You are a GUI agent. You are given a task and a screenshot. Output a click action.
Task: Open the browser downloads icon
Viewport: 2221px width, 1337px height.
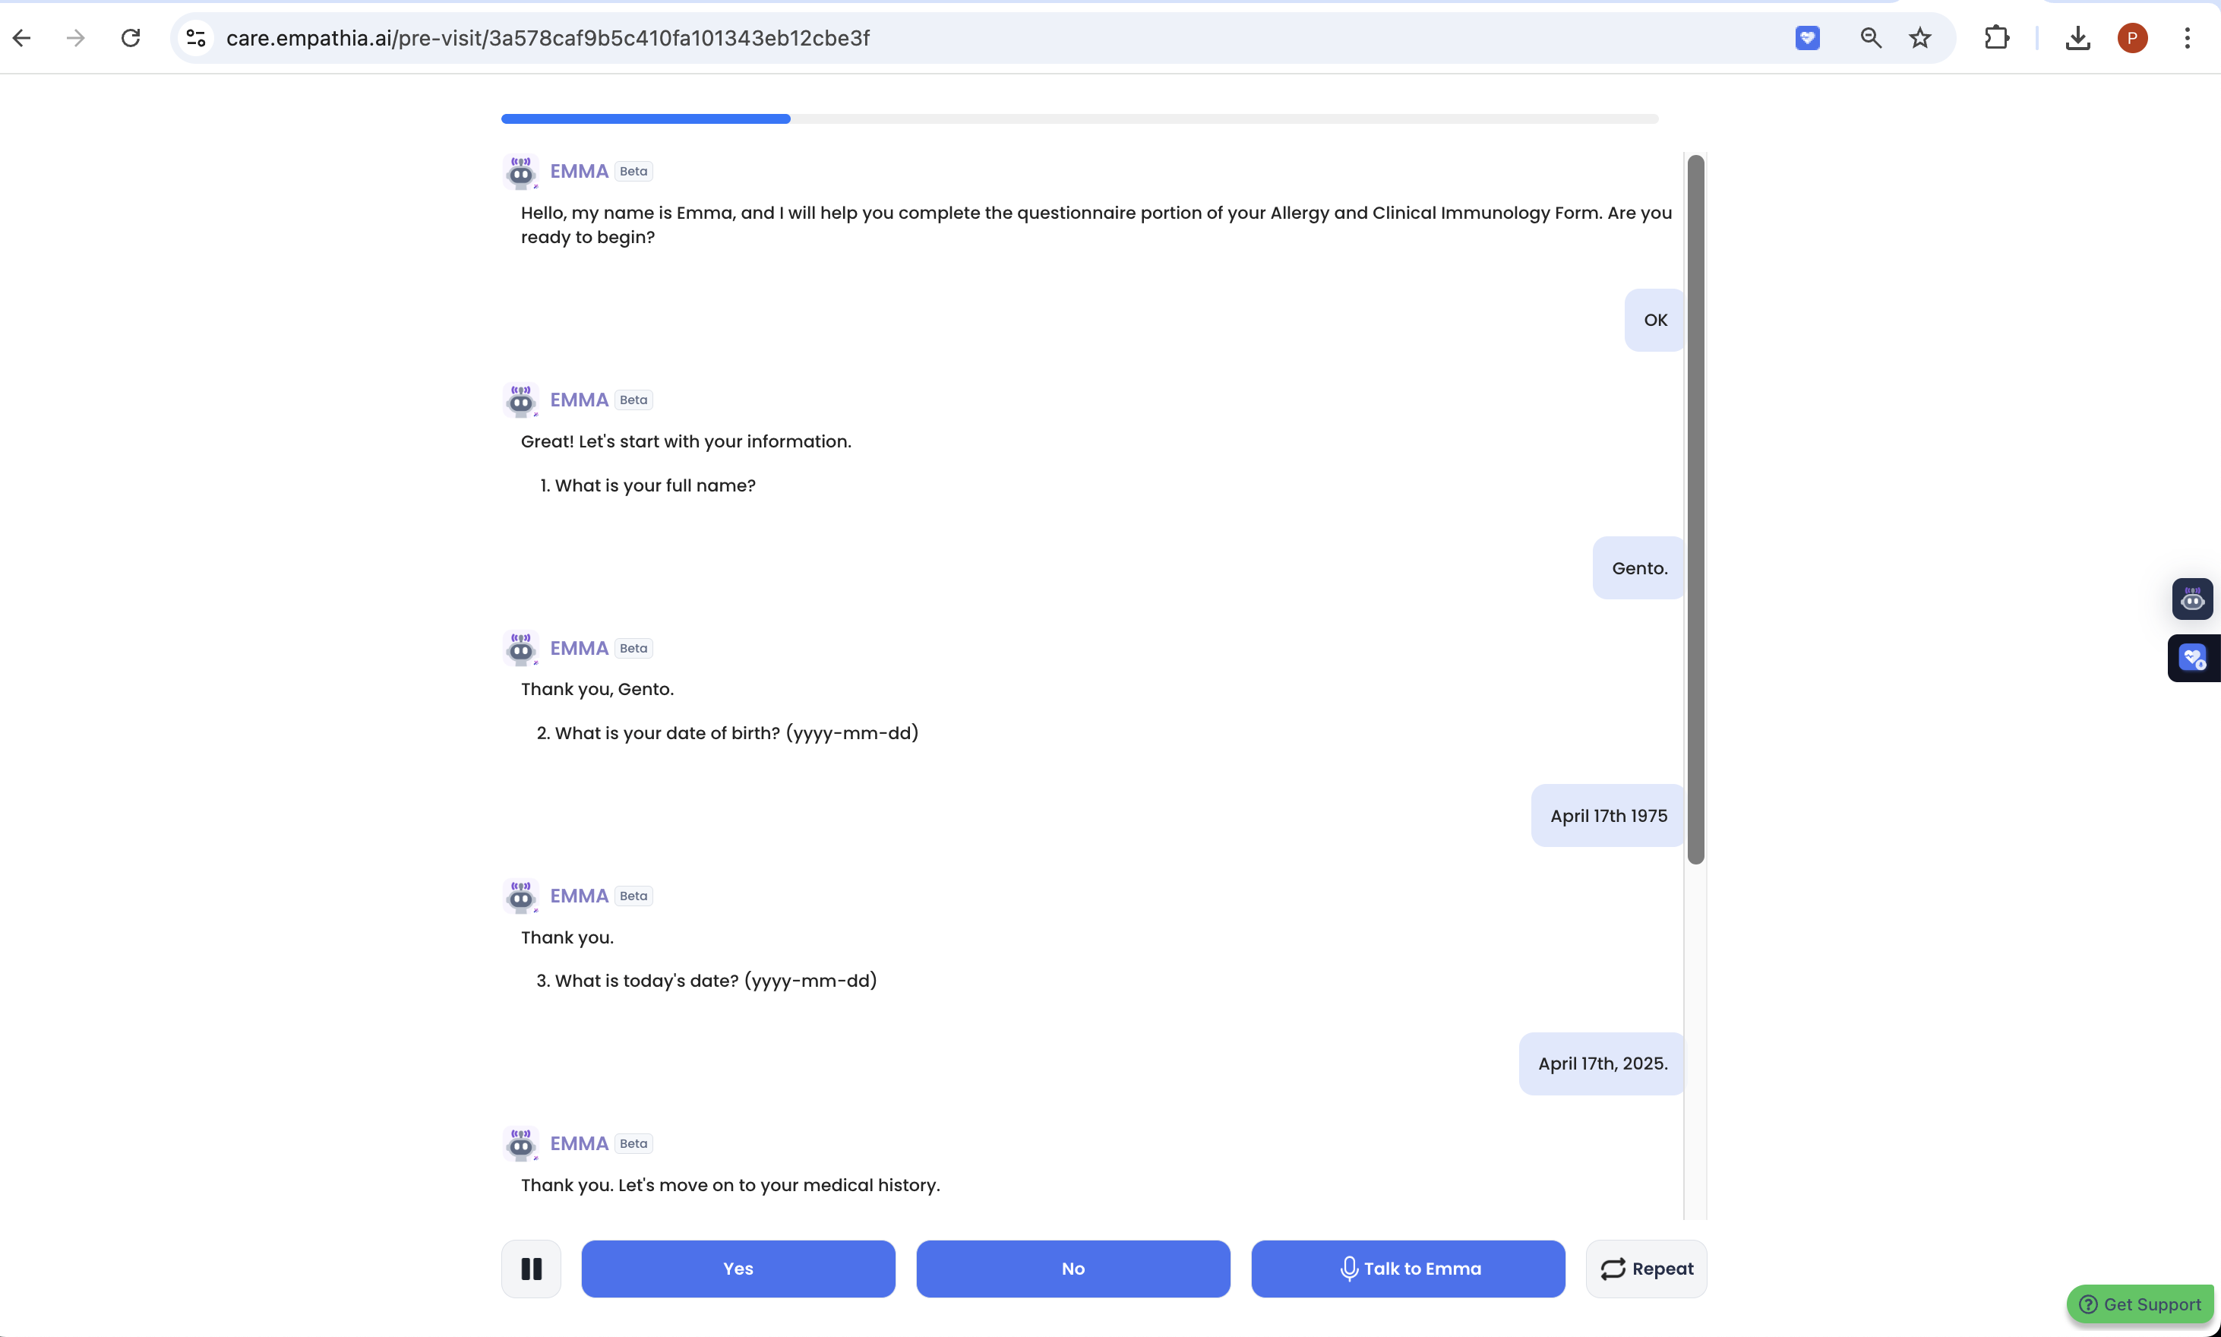[2077, 38]
